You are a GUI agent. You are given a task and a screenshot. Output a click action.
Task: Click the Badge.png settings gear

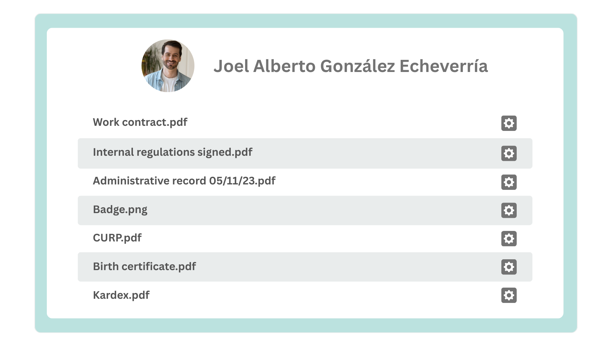[x=509, y=210]
